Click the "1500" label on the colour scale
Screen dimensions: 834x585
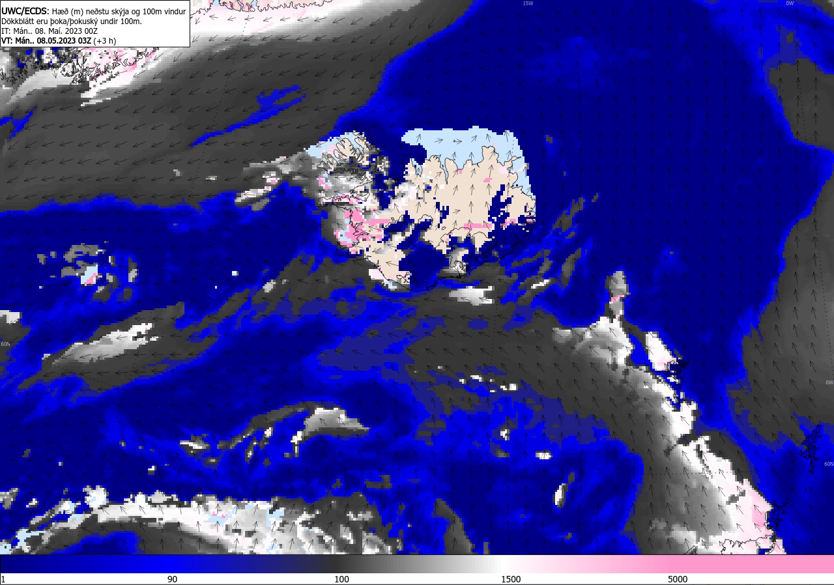[x=510, y=579]
